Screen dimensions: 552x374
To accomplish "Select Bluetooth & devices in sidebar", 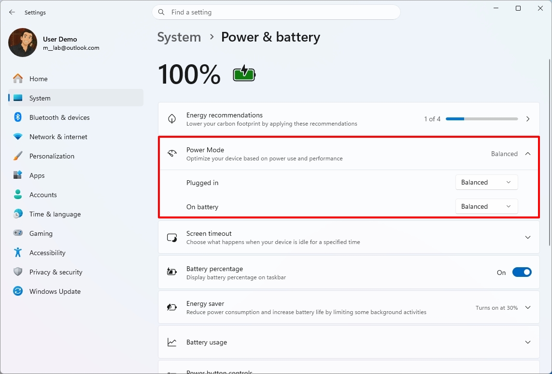I will [x=76, y=117].
